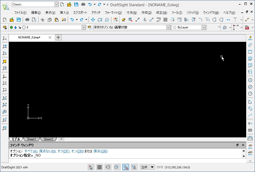Toggle Ortho mode in the status bar
The image size is (255, 172).
click(x=108, y=167)
